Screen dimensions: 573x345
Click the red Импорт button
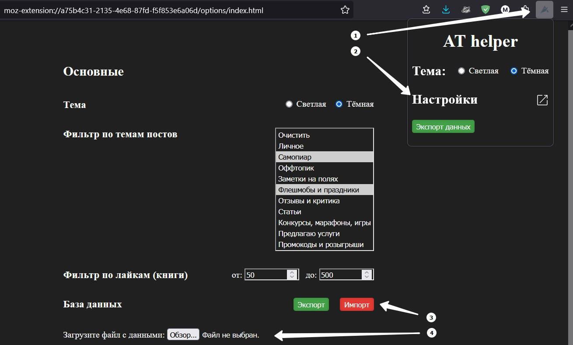click(x=357, y=304)
